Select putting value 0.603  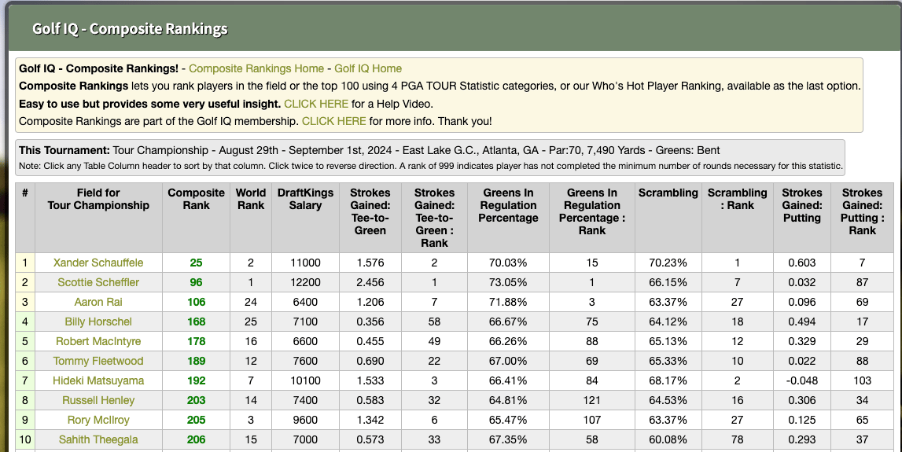click(802, 263)
